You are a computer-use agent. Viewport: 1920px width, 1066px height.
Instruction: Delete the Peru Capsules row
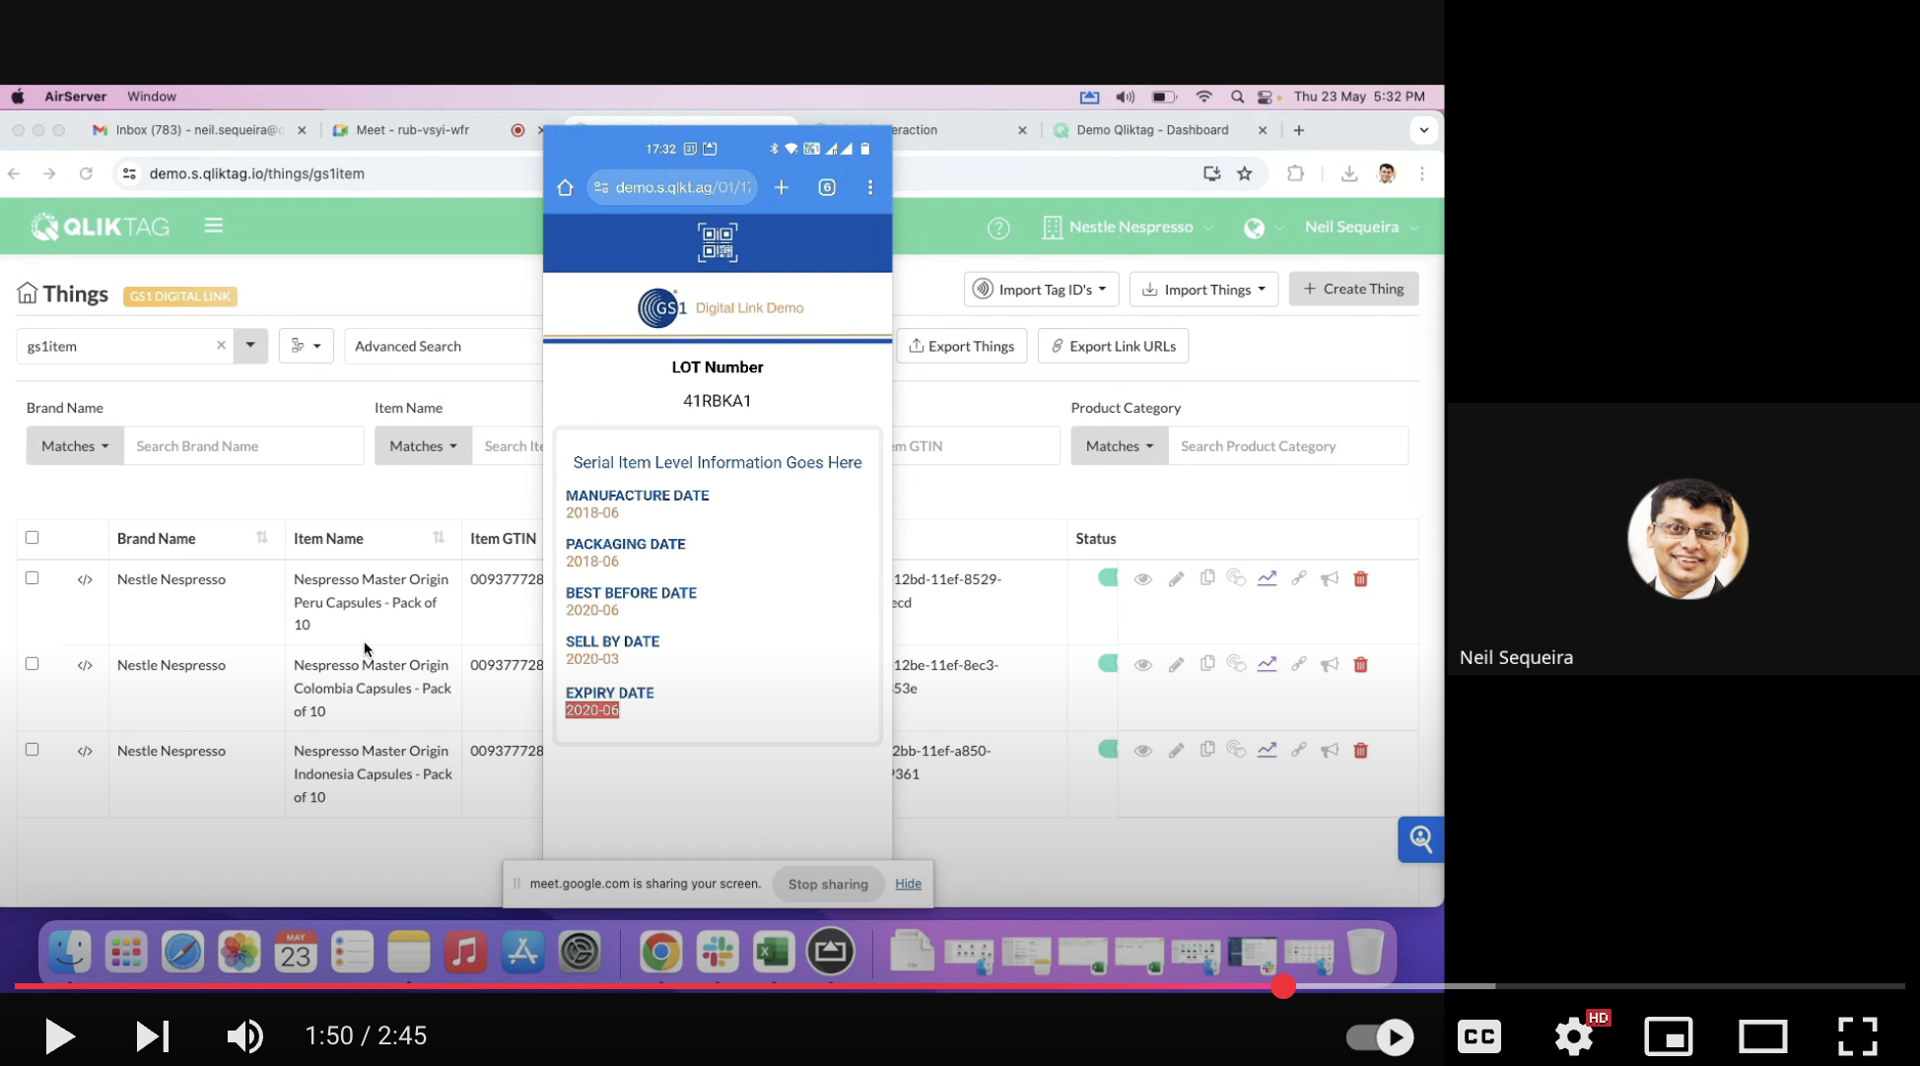pos(1360,579)
